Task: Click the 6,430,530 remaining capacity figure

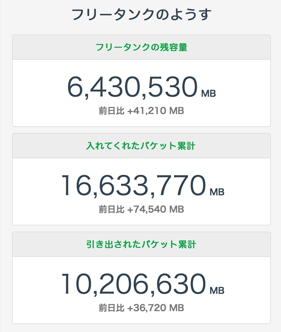Action: tap(132, 87)
